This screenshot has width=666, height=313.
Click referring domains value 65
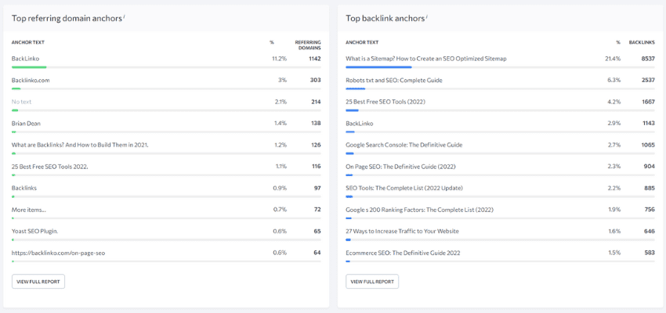[x=317, y=232]
